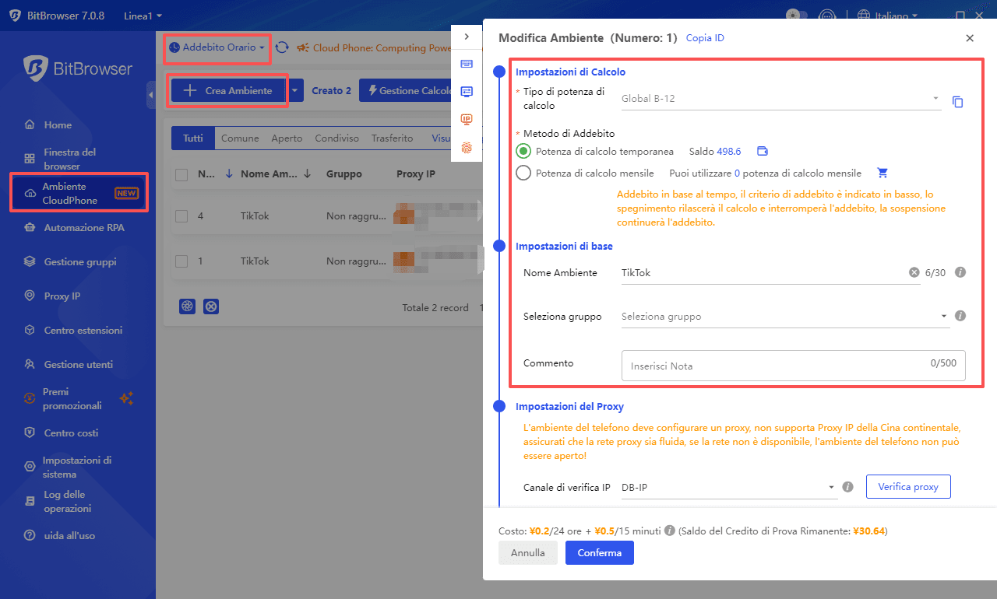Click the Verifica proxy button
997x599 pixels.
click(907, 487)
